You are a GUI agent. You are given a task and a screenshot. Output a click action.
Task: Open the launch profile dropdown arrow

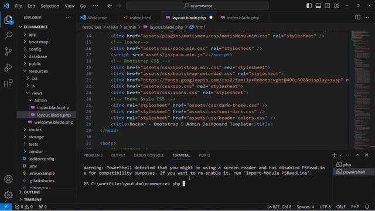tap(340, 155)
